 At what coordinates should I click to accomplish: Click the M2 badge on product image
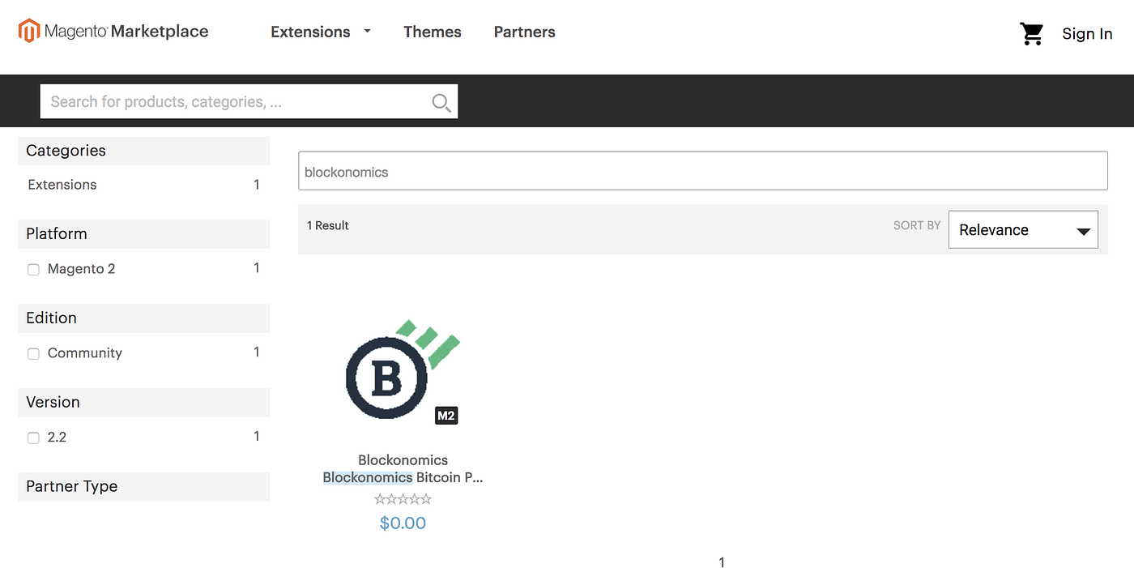coord(446,416)
